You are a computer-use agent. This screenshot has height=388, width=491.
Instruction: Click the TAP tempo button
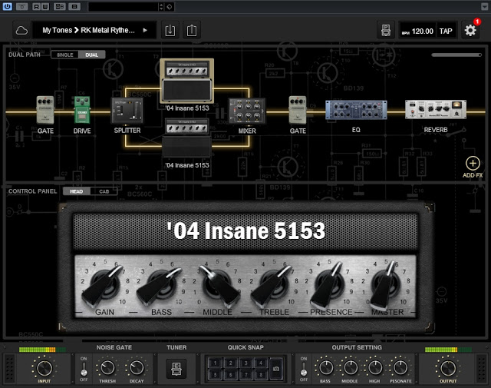[x=445, y=32]
